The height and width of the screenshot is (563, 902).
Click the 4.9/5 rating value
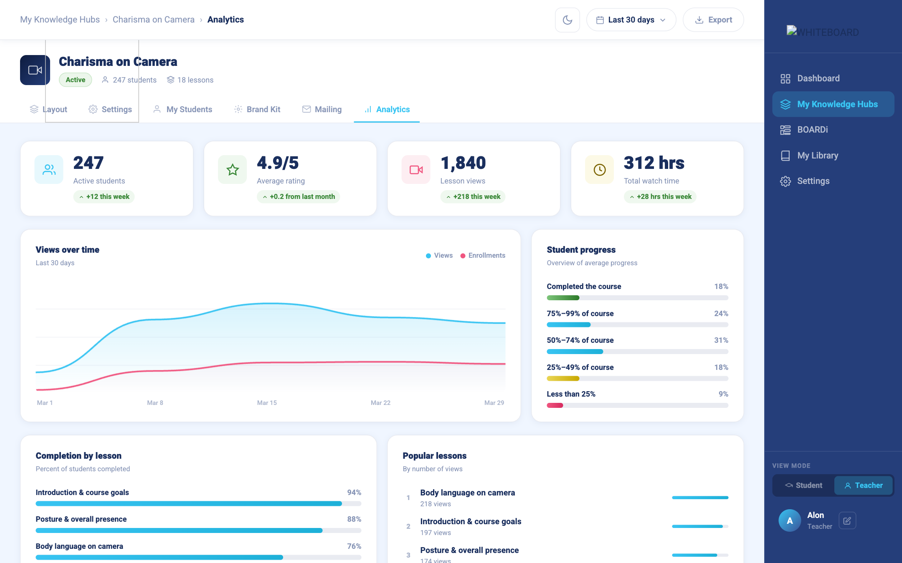pos(278,163)
